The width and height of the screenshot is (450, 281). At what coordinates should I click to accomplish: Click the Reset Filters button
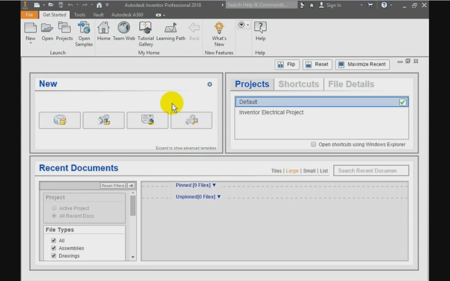pyautogui.click(x=113, y=185)
